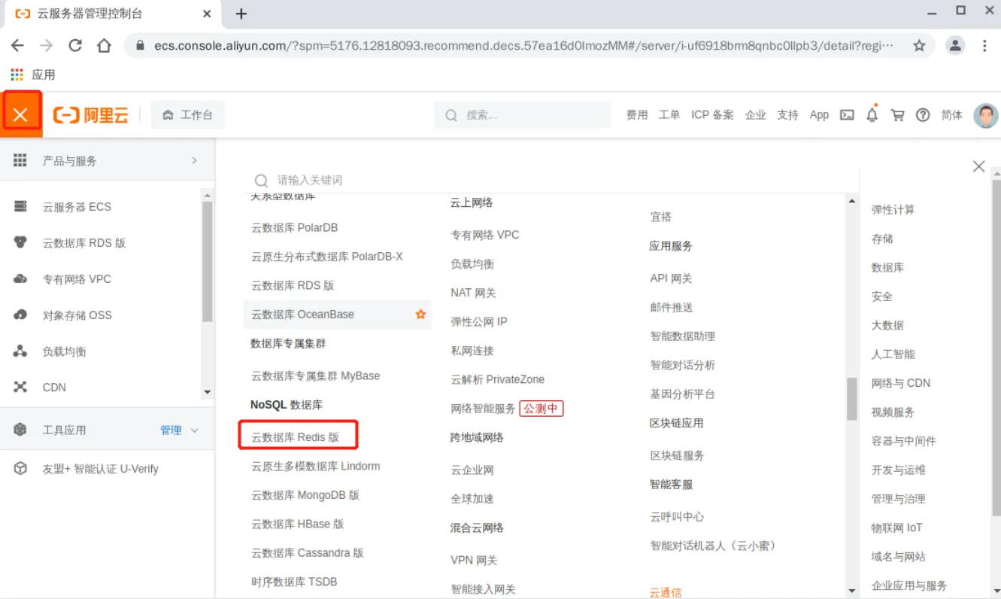Click the product list scrollbar down arrow

[x=852, y=591]
